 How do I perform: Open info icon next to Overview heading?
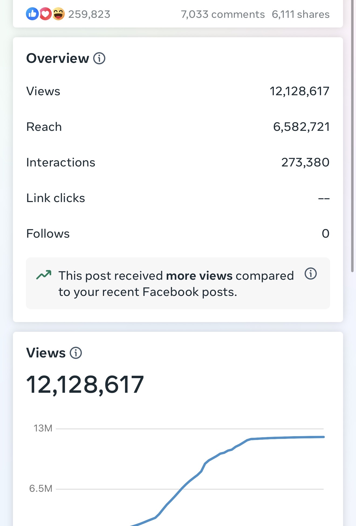99,58
